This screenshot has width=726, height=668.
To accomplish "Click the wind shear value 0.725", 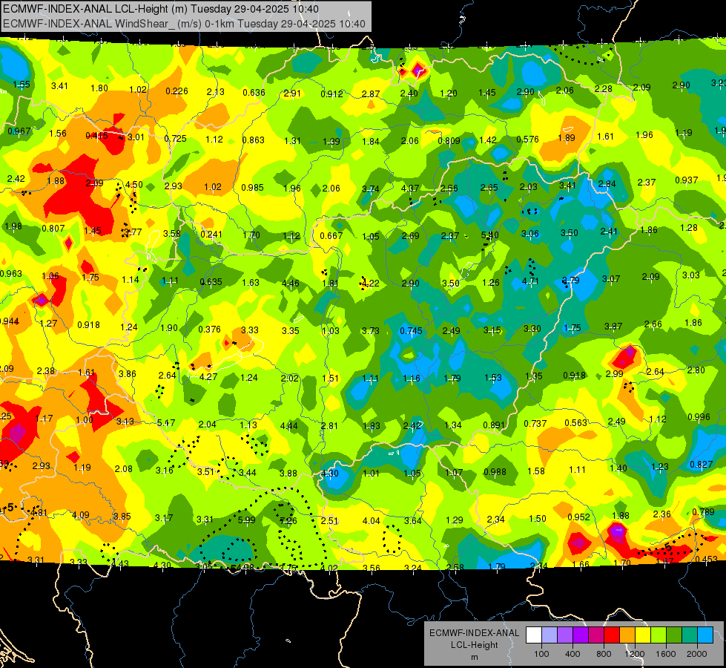I will (175, 139).
